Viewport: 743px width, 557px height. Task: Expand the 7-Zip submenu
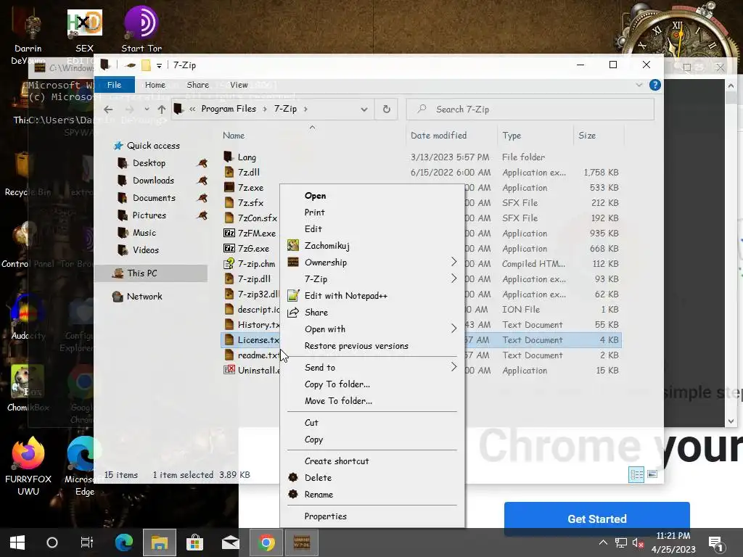click(x=372, y=278)
